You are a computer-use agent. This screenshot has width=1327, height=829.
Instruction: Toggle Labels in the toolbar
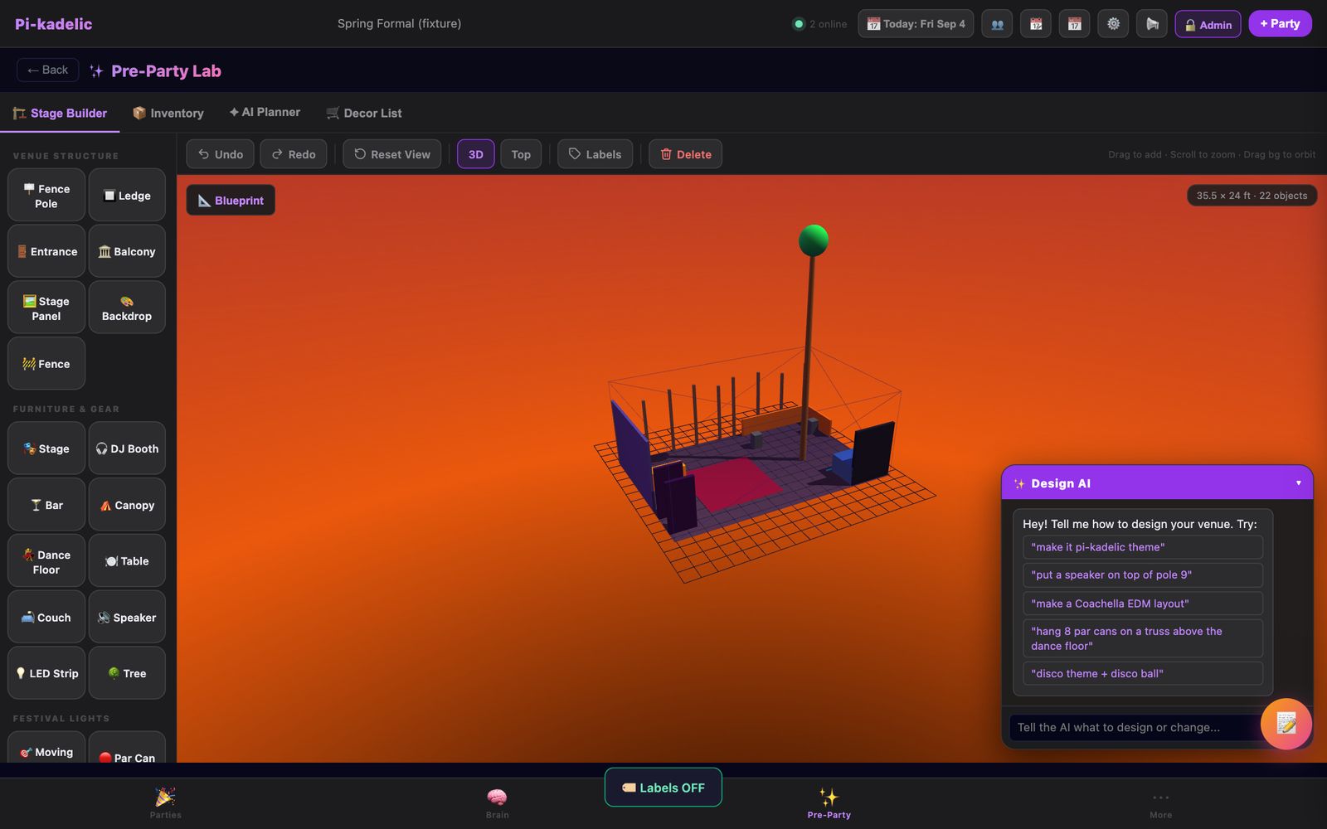click(x=595, y=154)
